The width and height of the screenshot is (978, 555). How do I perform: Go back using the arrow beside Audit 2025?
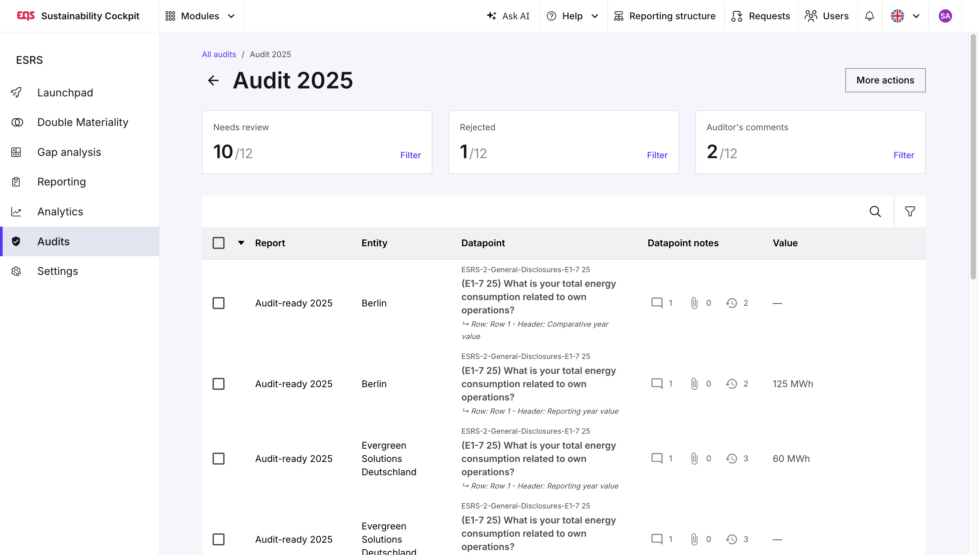[x=213, y=80]
